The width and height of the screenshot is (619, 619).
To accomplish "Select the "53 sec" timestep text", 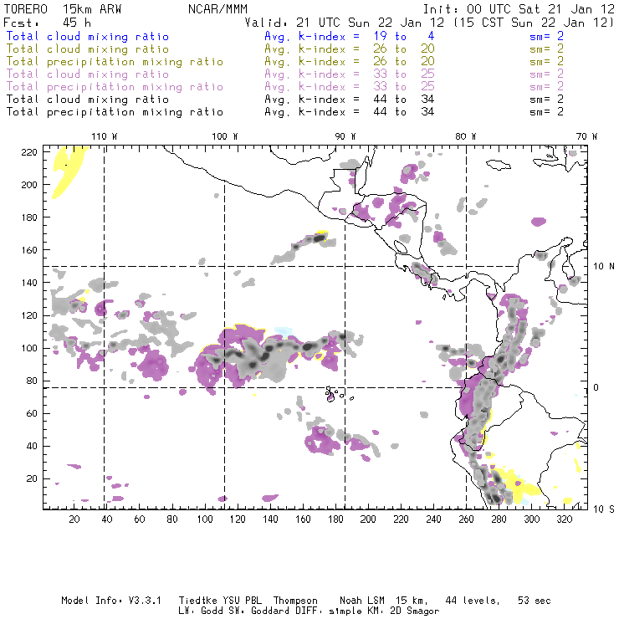I will coord(535,601).
